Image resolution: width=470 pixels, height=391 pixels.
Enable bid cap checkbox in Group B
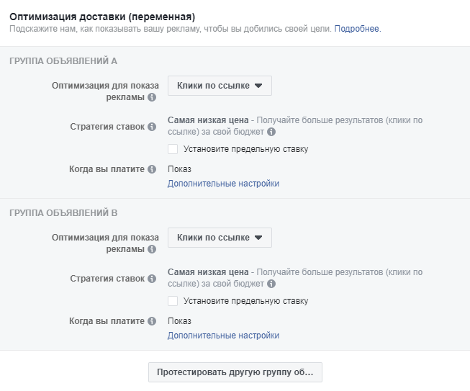[x=173, y=301]
